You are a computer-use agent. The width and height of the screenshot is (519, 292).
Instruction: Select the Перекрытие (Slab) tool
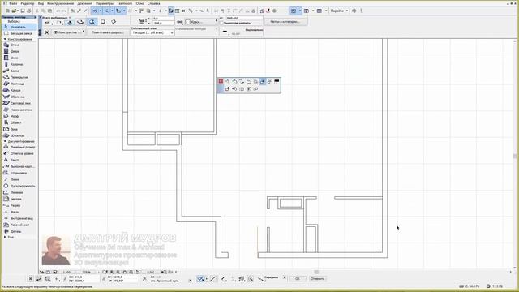click(19, 77)
